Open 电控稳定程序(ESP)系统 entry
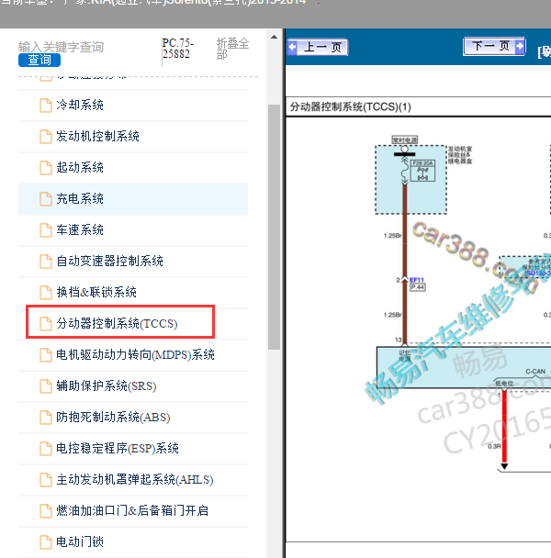The image size is (551, 558). tap(118, 449)
